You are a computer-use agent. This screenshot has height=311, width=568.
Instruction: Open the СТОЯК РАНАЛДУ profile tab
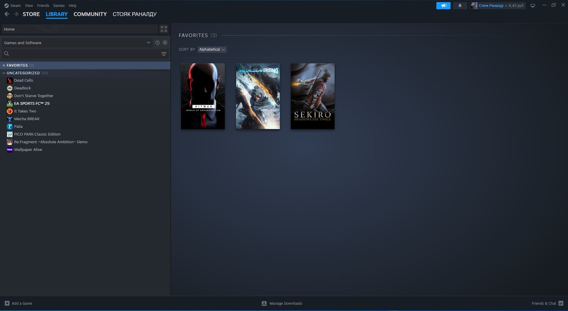134,14
